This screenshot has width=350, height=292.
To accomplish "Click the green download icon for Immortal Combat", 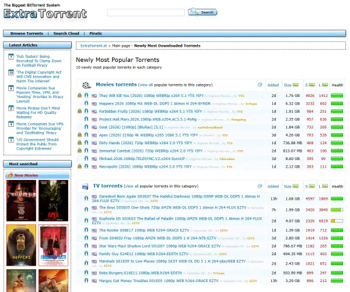I will pos(79,151).
